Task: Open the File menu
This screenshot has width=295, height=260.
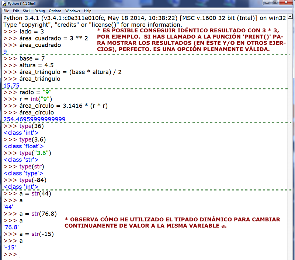Action: pos(6,11)
